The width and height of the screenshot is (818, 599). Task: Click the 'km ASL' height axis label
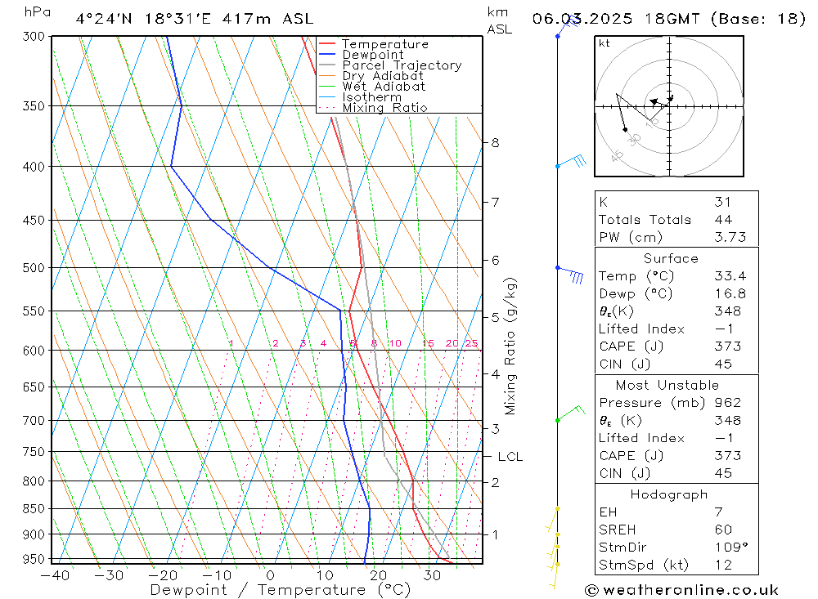[x=499, y=21]
